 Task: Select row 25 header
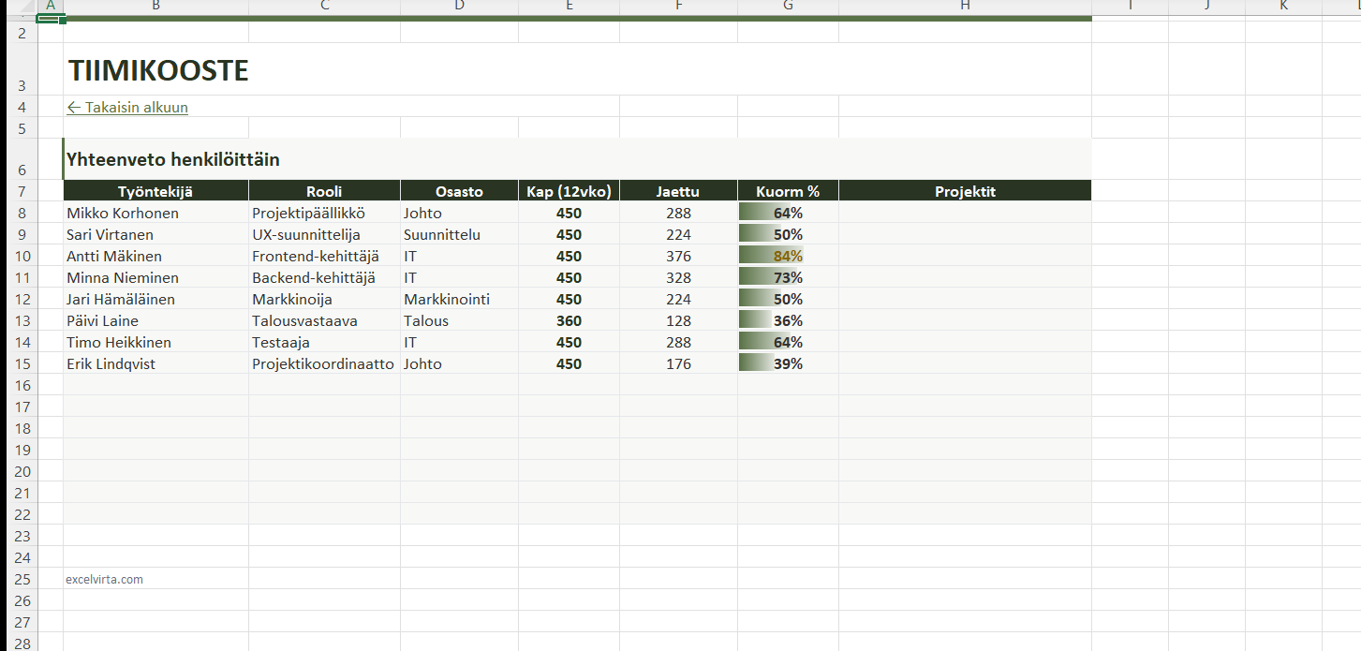click(22, 579)
